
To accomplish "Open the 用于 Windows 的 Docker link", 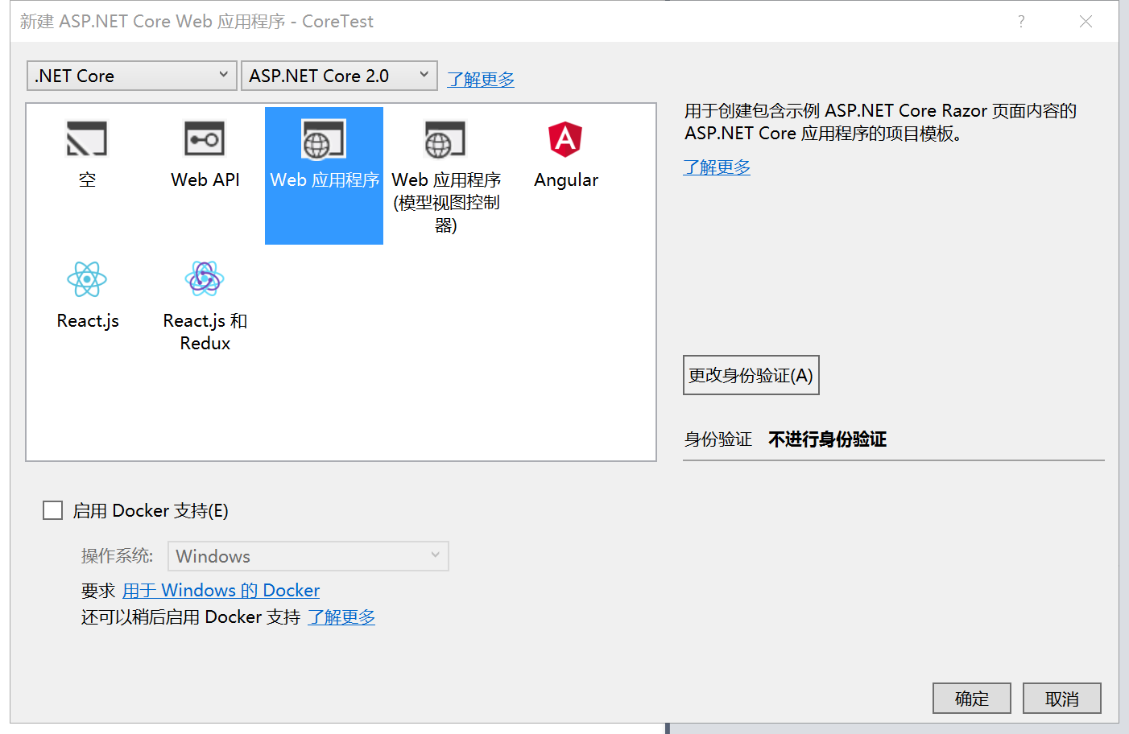I will (x=221, y=591).
